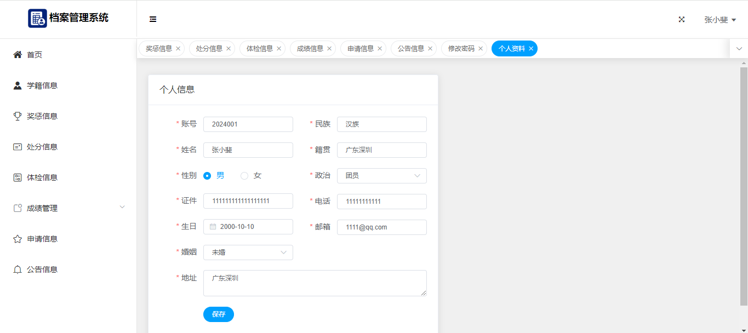This screenshot has width=748, height=333.
Task: Open the 张小斐 user dropdown menu
Action: pyautogui.click(x=720, y=20)
